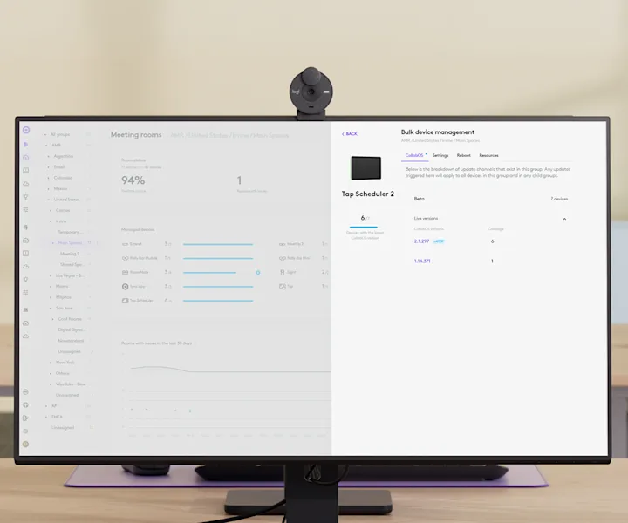Viewport: 628px width, 523px height.
Task: Click the Logitech Sync logo icon at sidebar top
Action: tap(26, 130)
